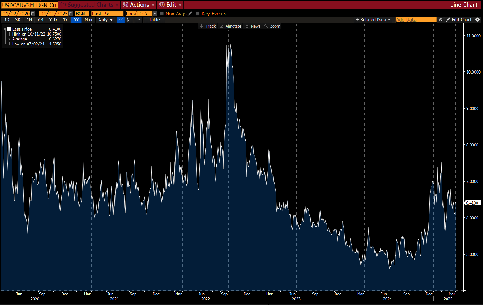
Task: Open the Daily periodicity dropdown
Action: (x=105, y=20)
